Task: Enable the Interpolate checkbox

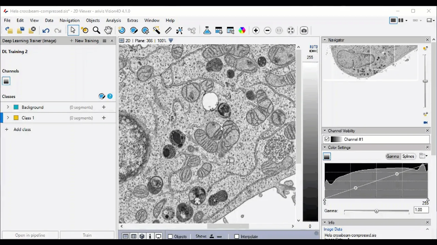Action: [x=237, y=236]
